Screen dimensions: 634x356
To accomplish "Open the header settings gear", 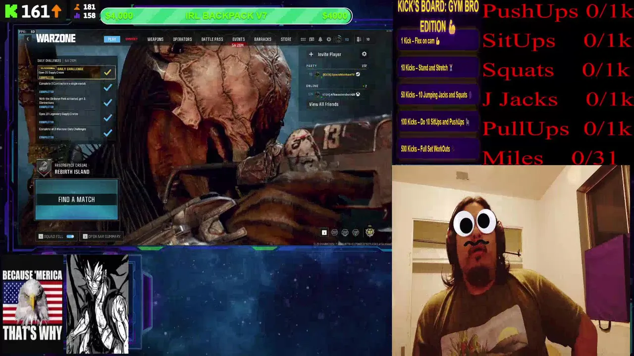I will point(328,39).
